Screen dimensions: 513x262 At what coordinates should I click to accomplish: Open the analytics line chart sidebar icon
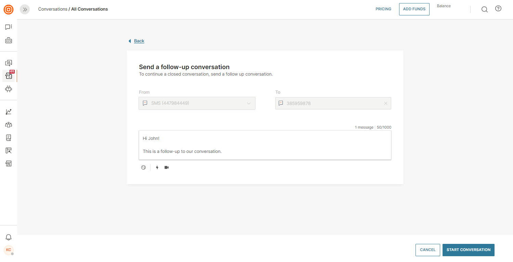pyautogui.click(x=9, y=112)
